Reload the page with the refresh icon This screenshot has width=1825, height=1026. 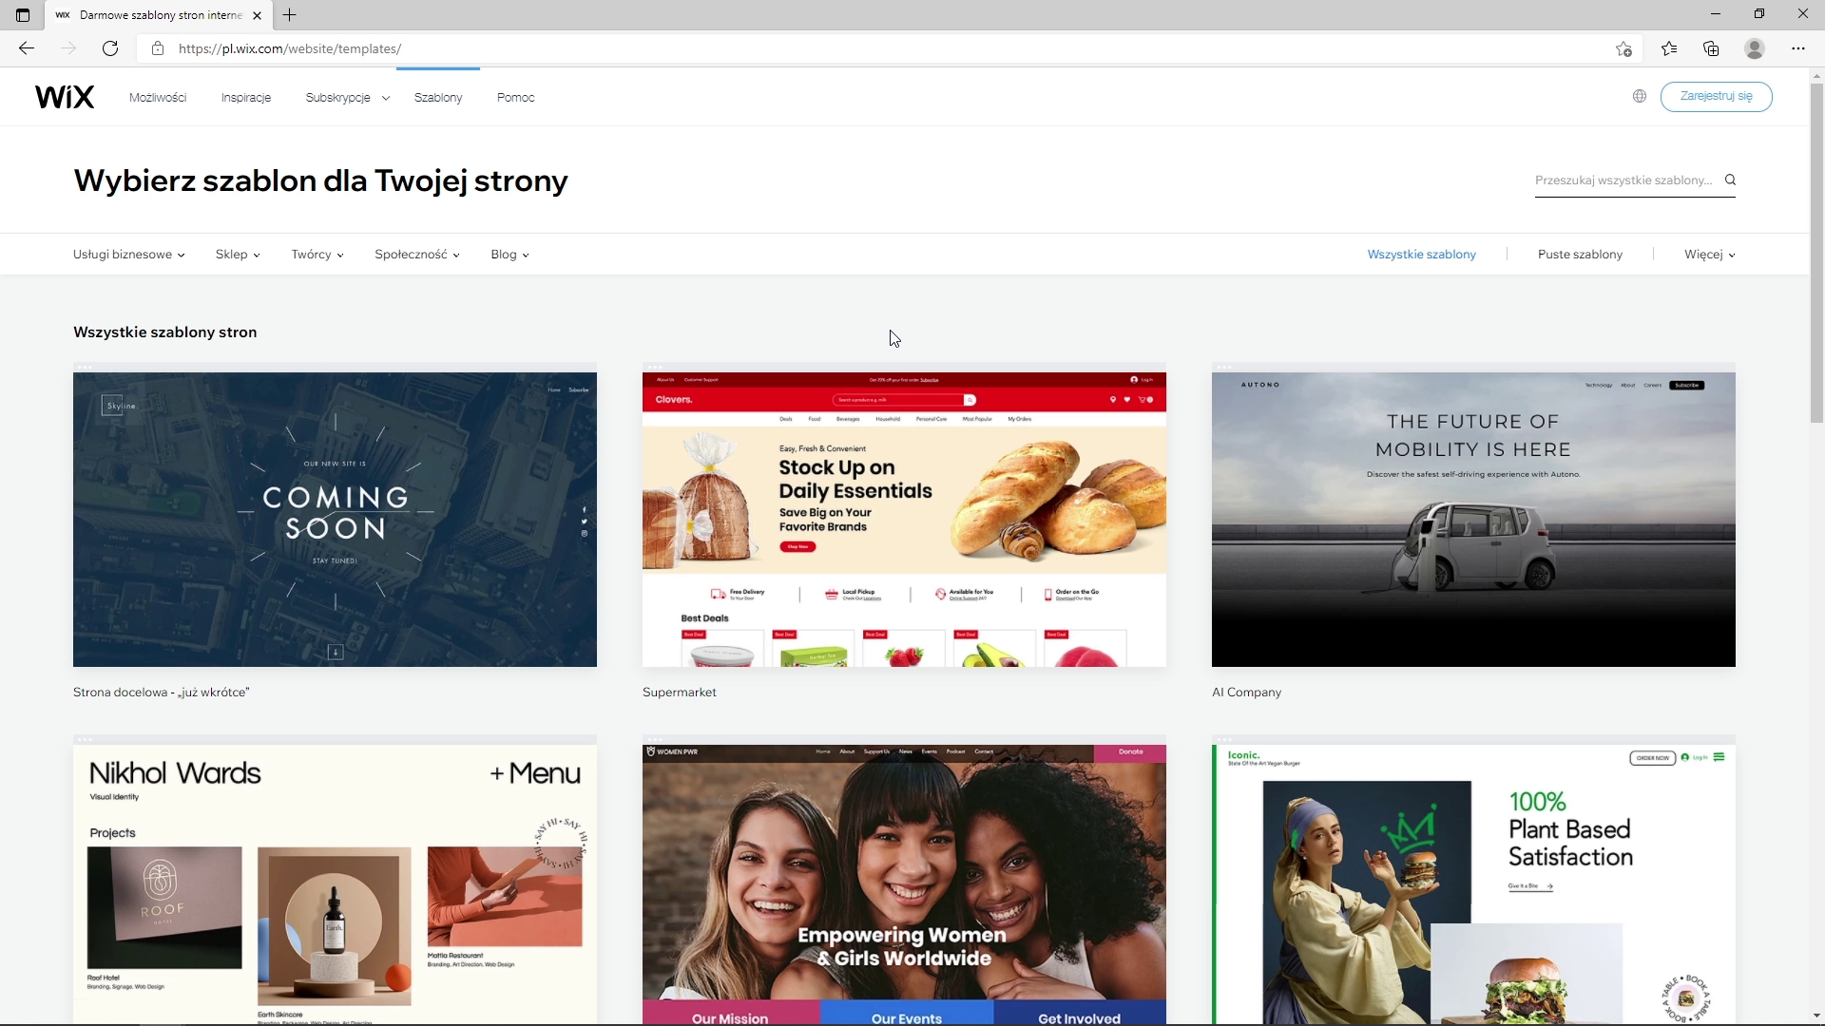point(110,48)
